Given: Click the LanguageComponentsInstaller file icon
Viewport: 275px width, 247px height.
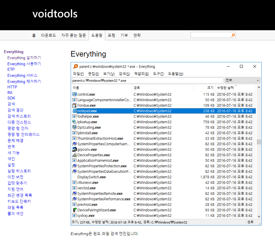Looking at the screenshot, I should click(74, 100).
